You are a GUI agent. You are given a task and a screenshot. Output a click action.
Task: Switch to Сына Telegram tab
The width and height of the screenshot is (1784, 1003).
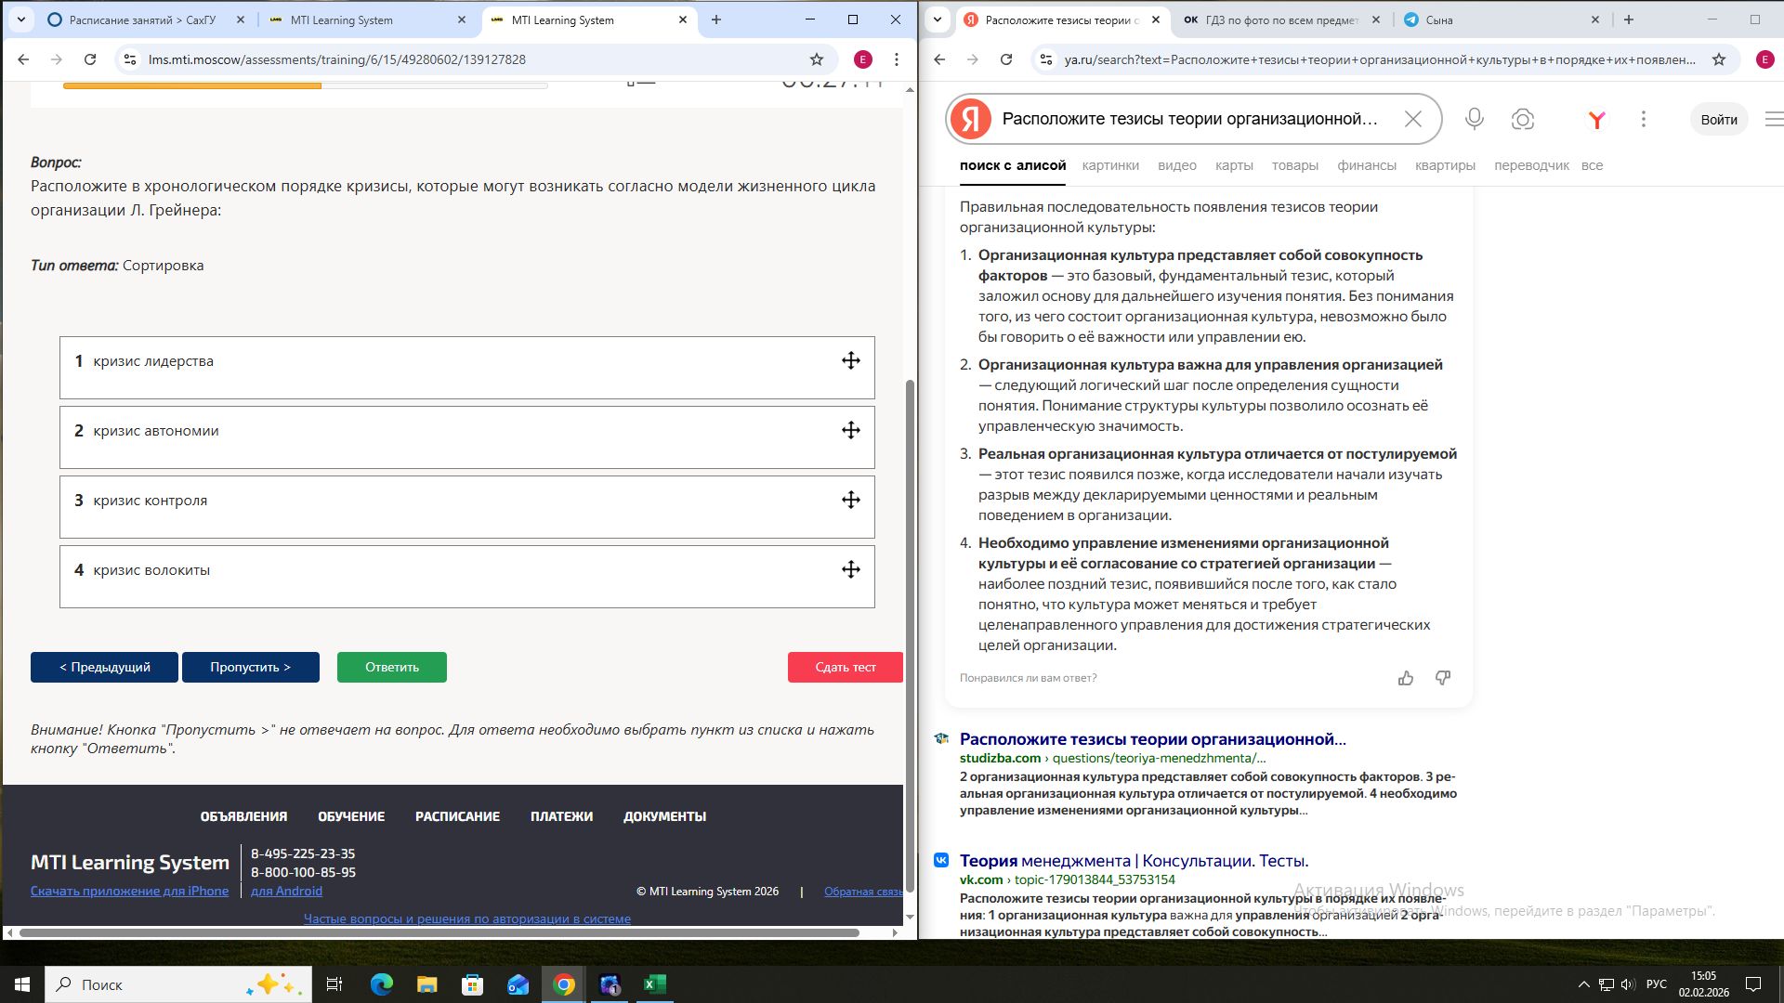click(1501, 20)
